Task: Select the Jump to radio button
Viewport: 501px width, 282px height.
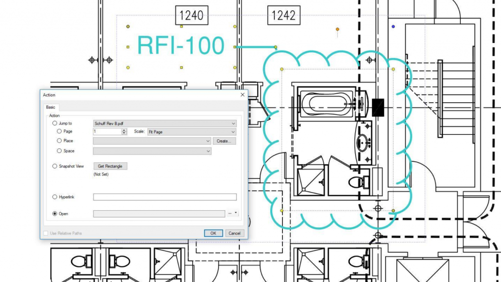Action: [55, 123]
